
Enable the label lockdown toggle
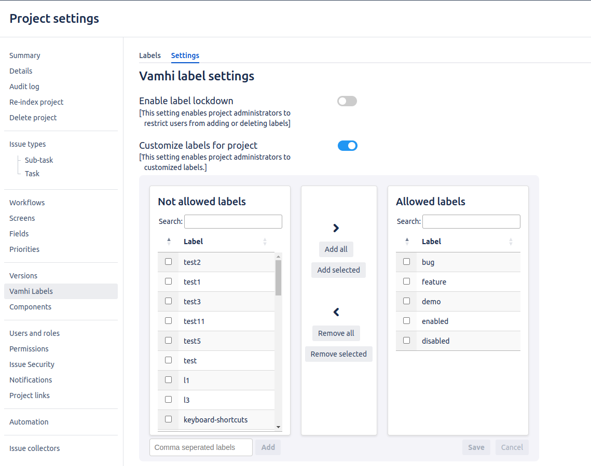(x=347, y=102)
